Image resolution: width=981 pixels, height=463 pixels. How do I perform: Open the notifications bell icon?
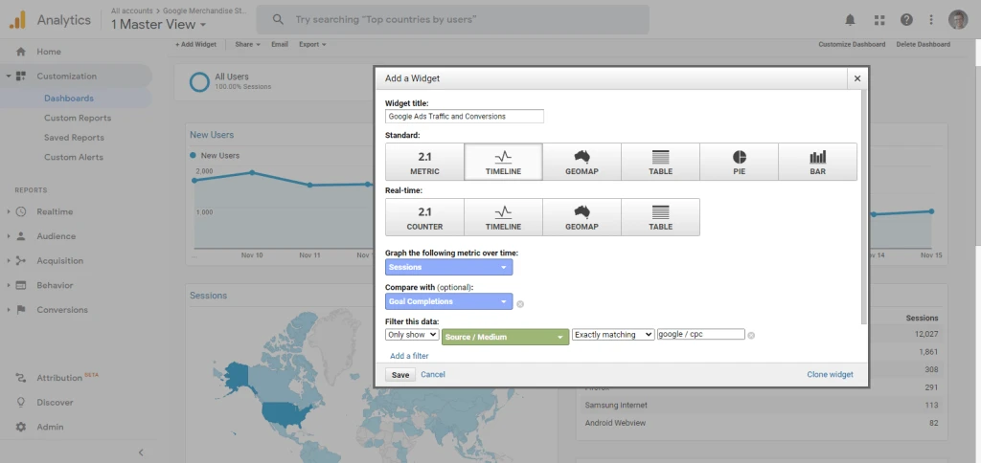click(x=851, y=19)
